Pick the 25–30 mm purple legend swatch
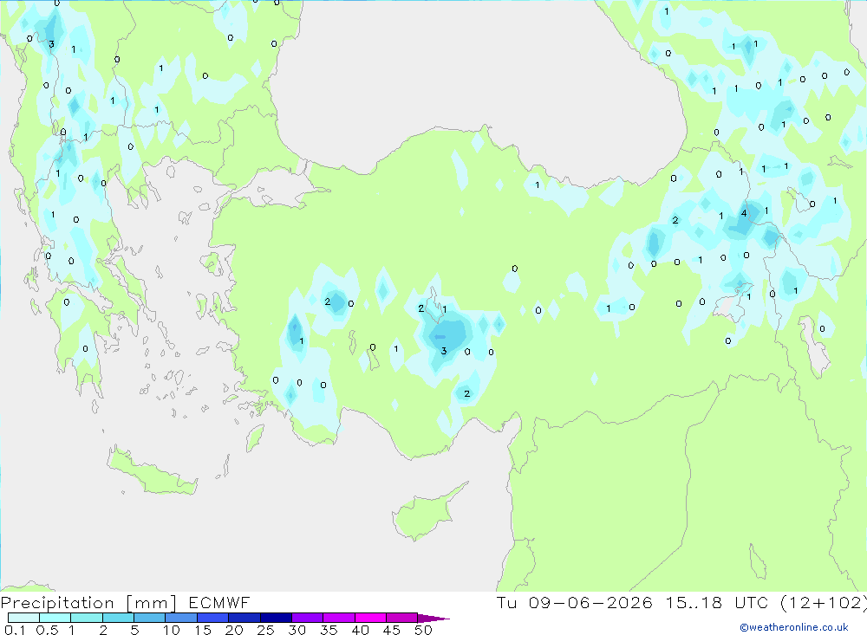Viewport: 867px width, 635px height. 276,618
